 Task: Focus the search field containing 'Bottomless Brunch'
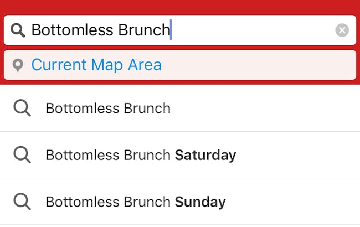tap(180, 30)
